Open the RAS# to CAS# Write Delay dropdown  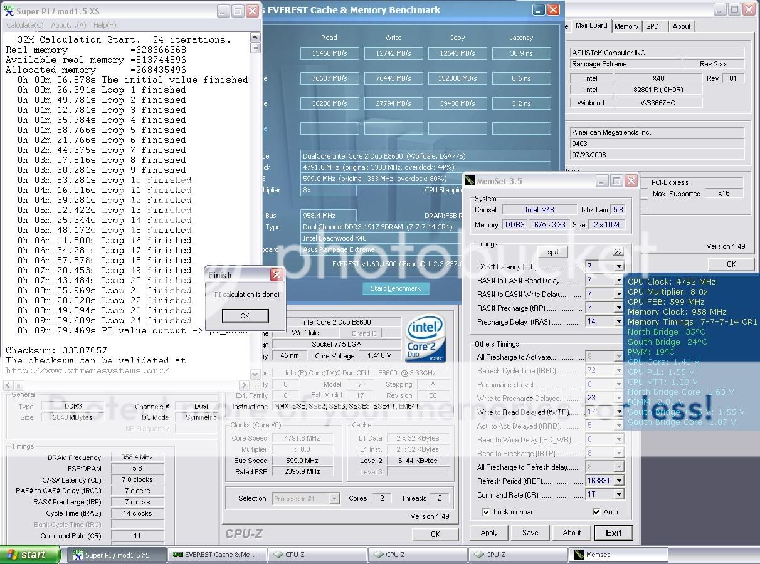tap(619, 295)
